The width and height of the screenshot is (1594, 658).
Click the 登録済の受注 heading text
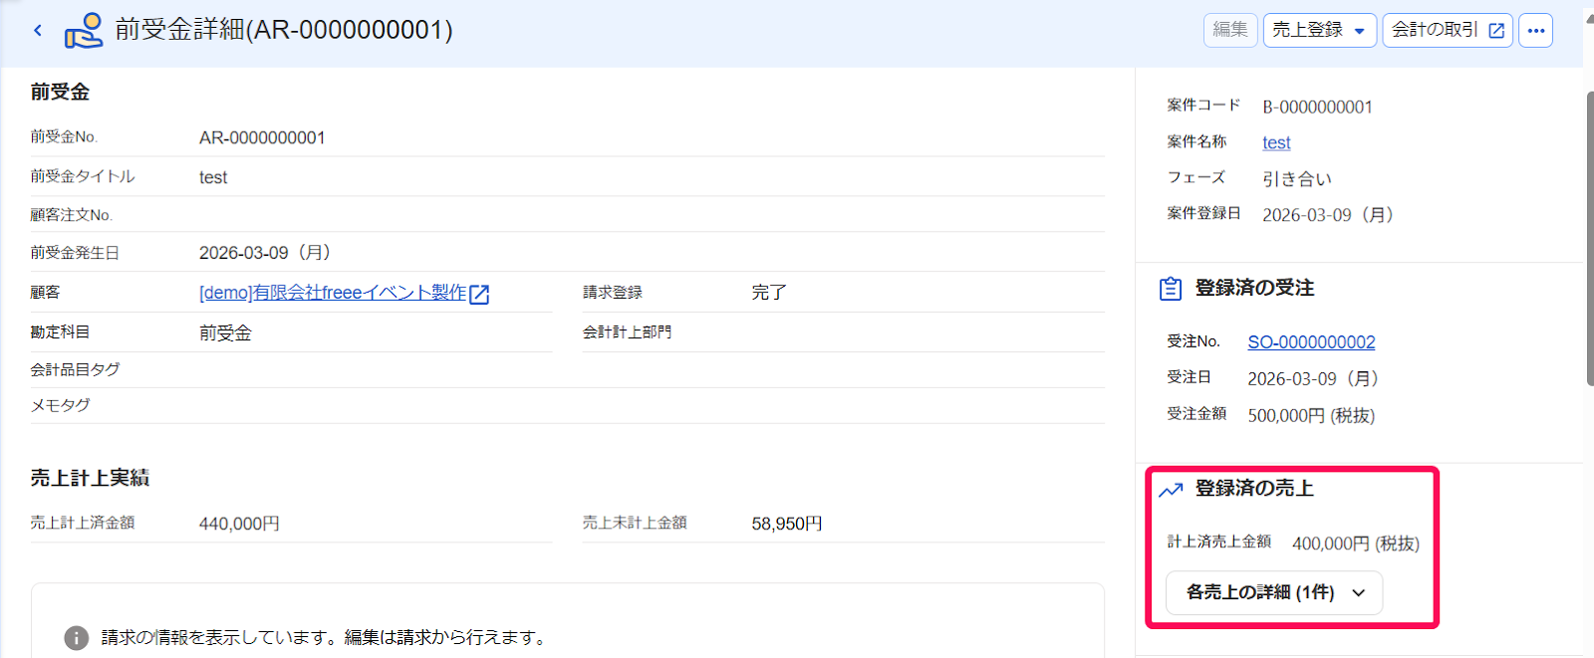[x=1254, y=288]
